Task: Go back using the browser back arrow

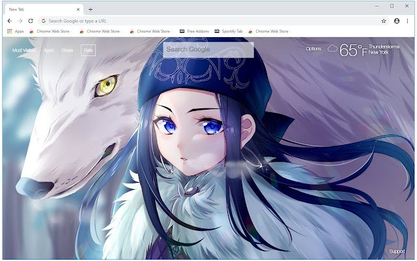Action: click(10, 21)
